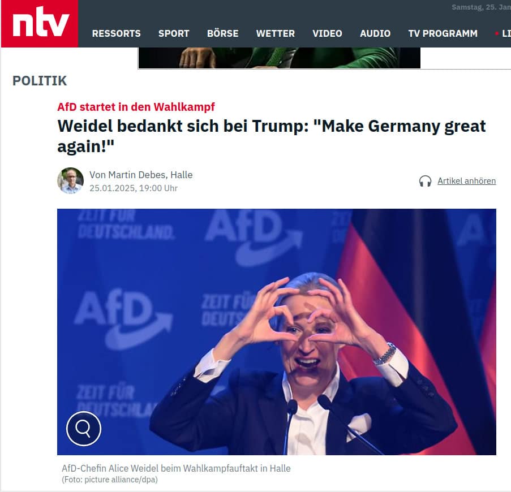The image size is (511, 492).
Task: Click the red live indicator dot
Action: 497,33
